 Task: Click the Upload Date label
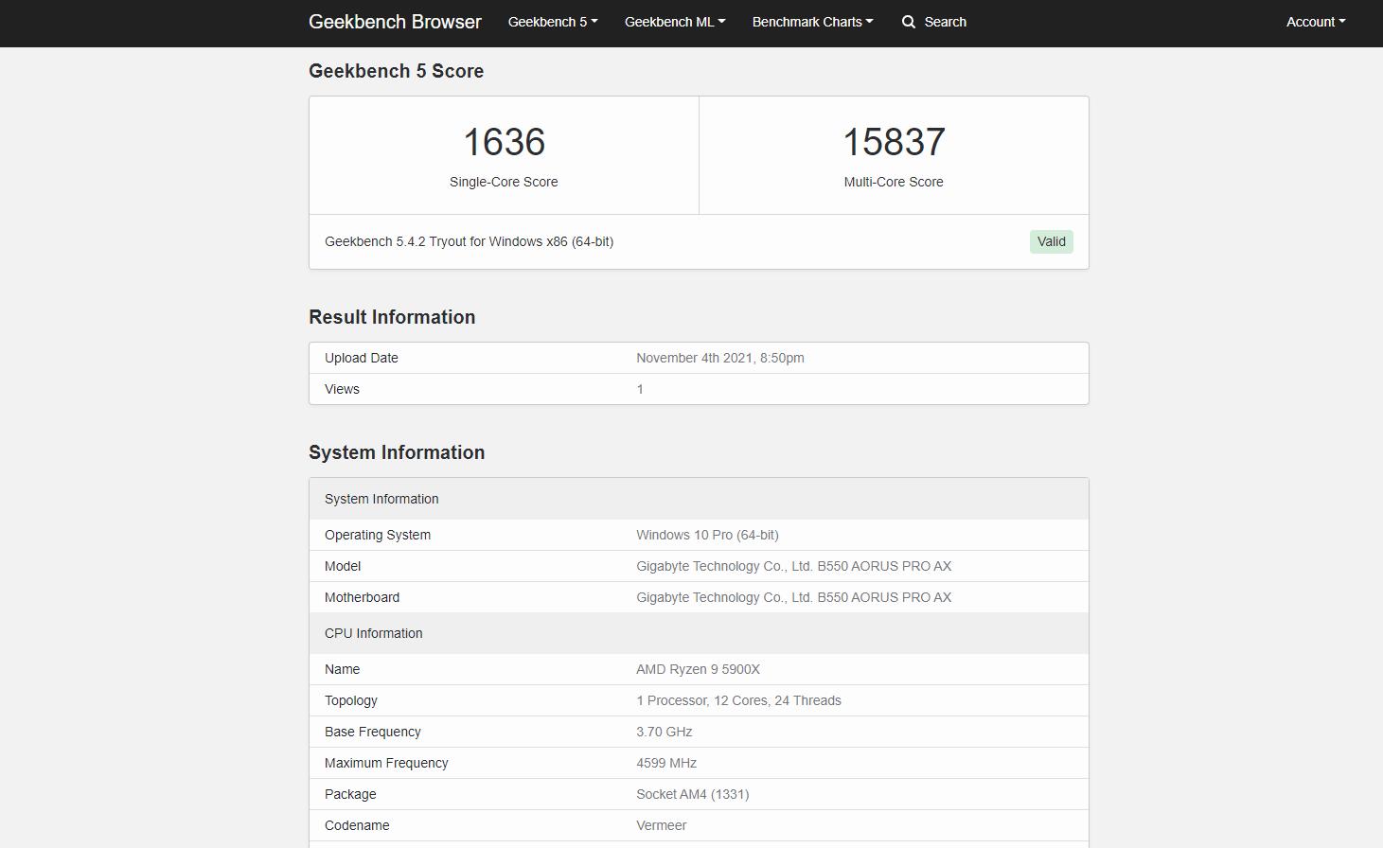[362, 358]
